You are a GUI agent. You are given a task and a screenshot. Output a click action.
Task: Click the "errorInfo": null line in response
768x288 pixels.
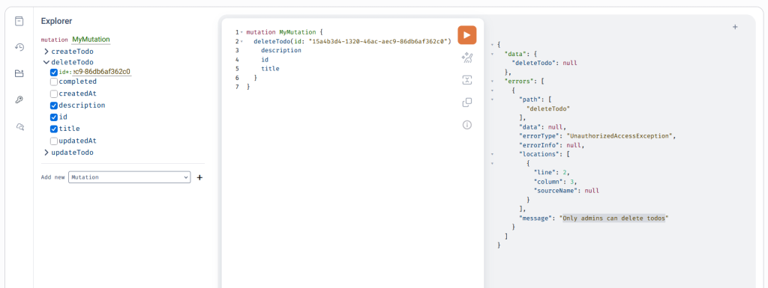pyautogui.click(x=552, y=145)
